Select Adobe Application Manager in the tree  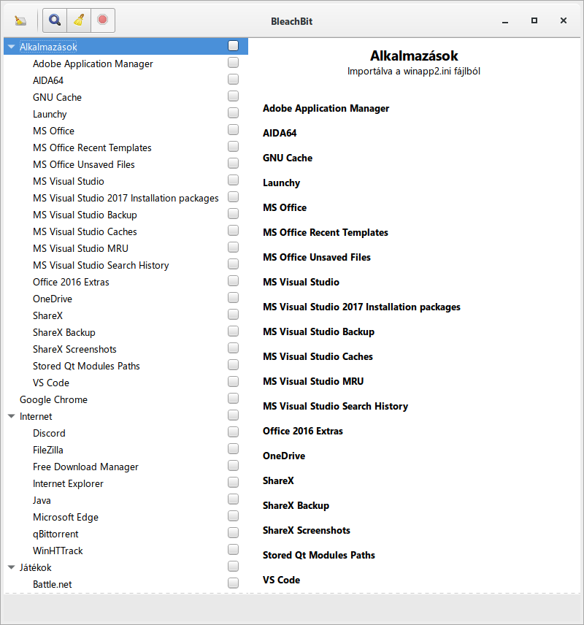(x=93, y=64)
